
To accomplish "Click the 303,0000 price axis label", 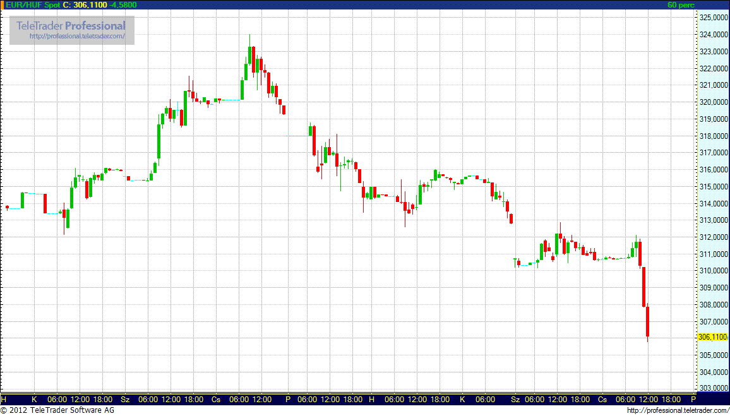I will click(x=713, y=388).
